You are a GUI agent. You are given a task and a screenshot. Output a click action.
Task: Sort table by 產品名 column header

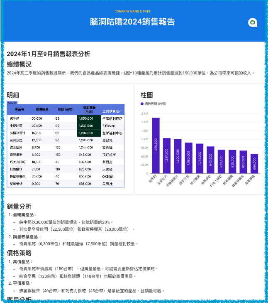click(19, 110)
